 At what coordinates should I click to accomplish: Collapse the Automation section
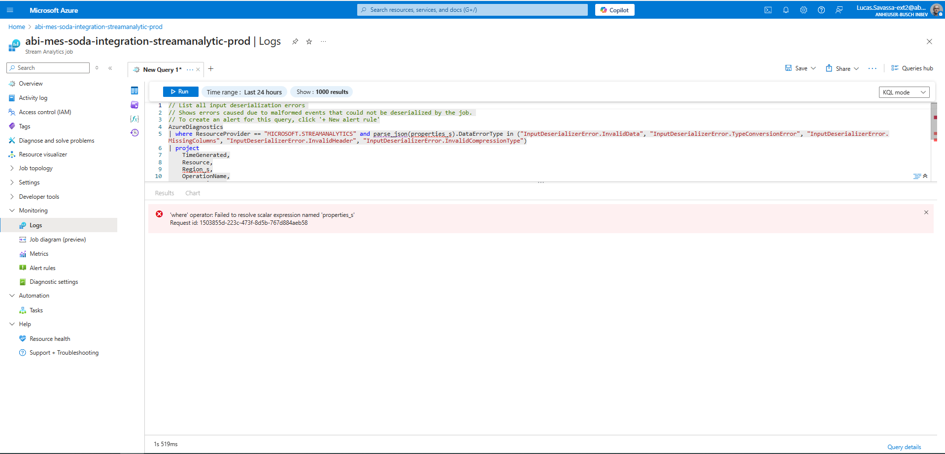pos(34,296)
